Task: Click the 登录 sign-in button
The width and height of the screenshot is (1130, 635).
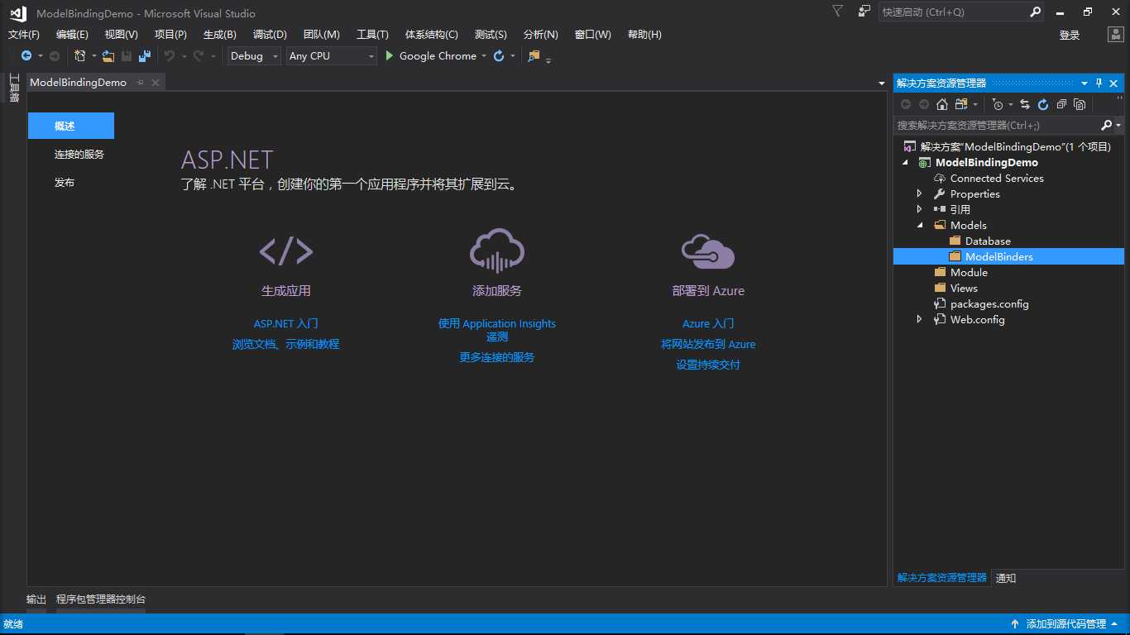Action: pyautogui.click(x=1070, y=35)
